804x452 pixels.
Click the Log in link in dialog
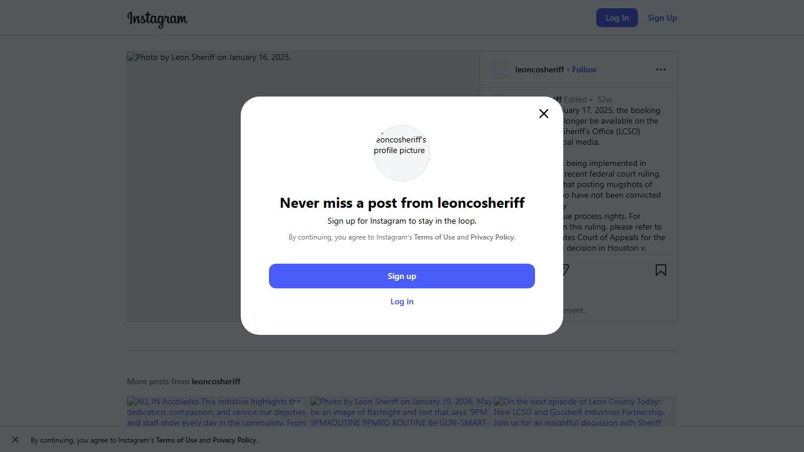402,301
